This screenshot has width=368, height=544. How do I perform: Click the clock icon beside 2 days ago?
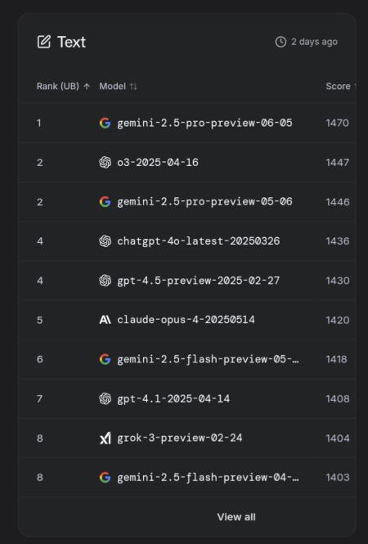tap(280, 42)
